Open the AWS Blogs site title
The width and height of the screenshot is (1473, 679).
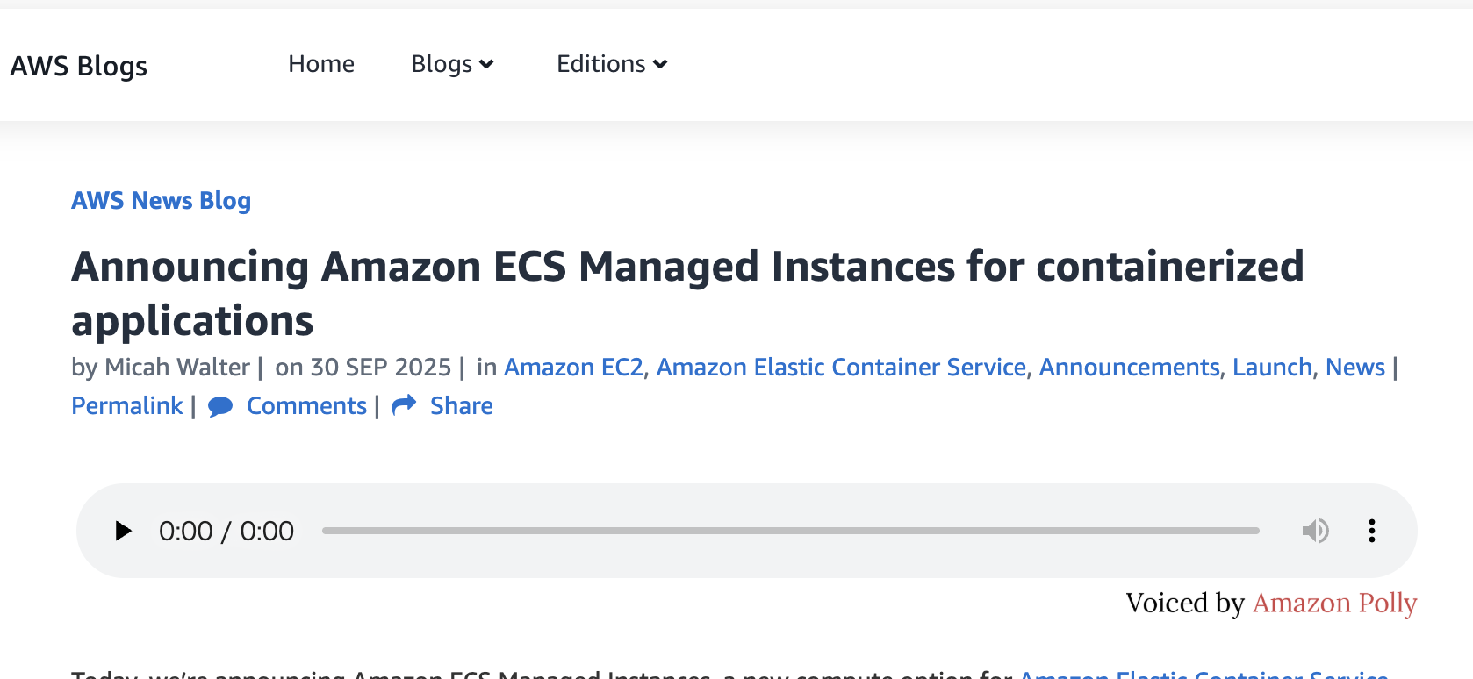[79, 66]
